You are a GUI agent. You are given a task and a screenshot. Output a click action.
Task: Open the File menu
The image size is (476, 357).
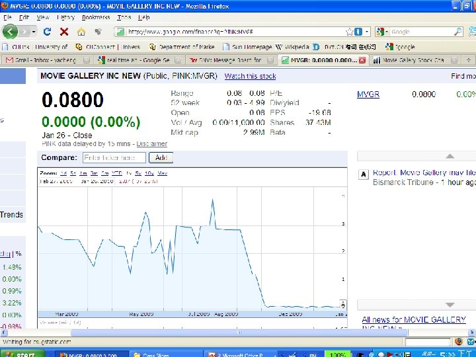tap(7, 17)
